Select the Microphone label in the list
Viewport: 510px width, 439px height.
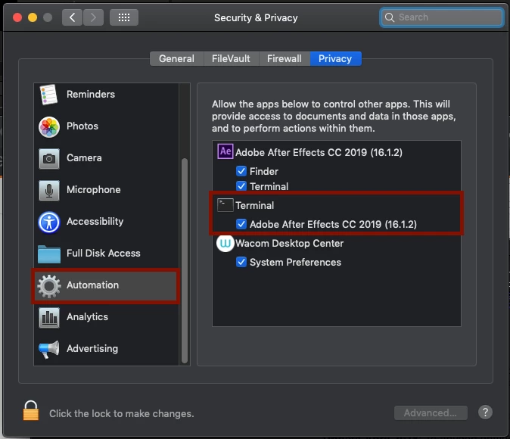94,190
